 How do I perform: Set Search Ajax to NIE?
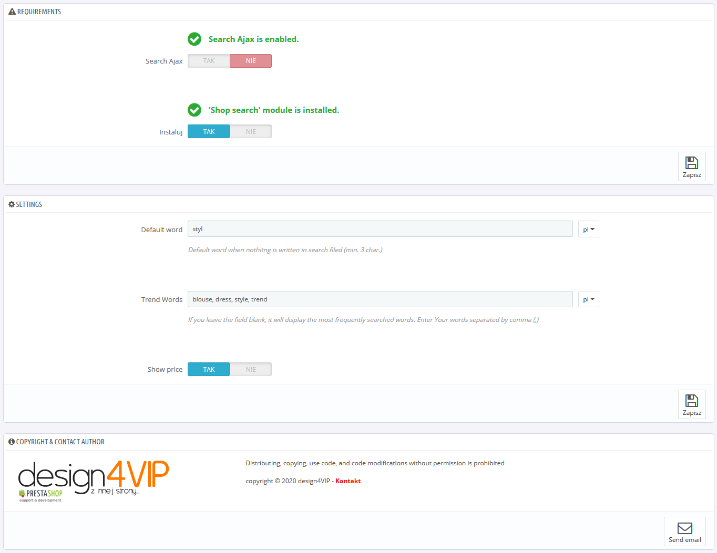[251, 61]
